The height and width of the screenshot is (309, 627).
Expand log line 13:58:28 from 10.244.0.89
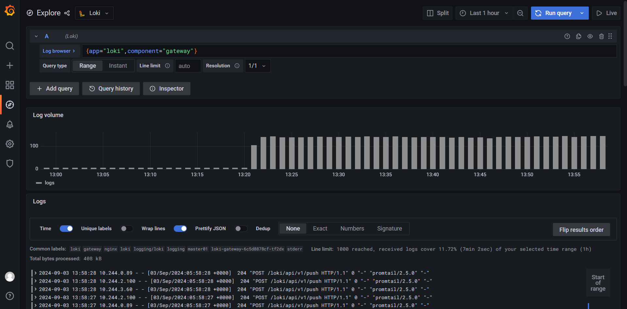tap(36, 273)
